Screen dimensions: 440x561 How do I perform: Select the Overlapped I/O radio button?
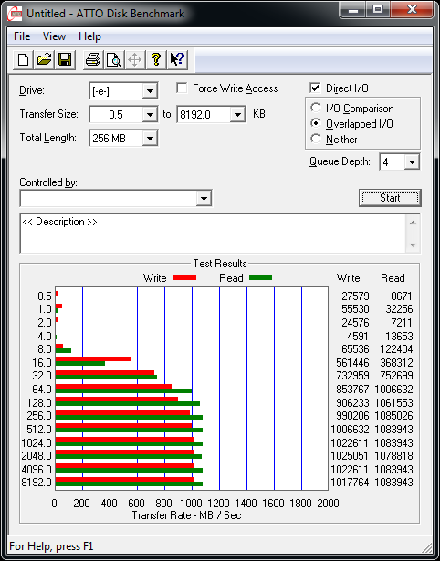coord(316,123)
